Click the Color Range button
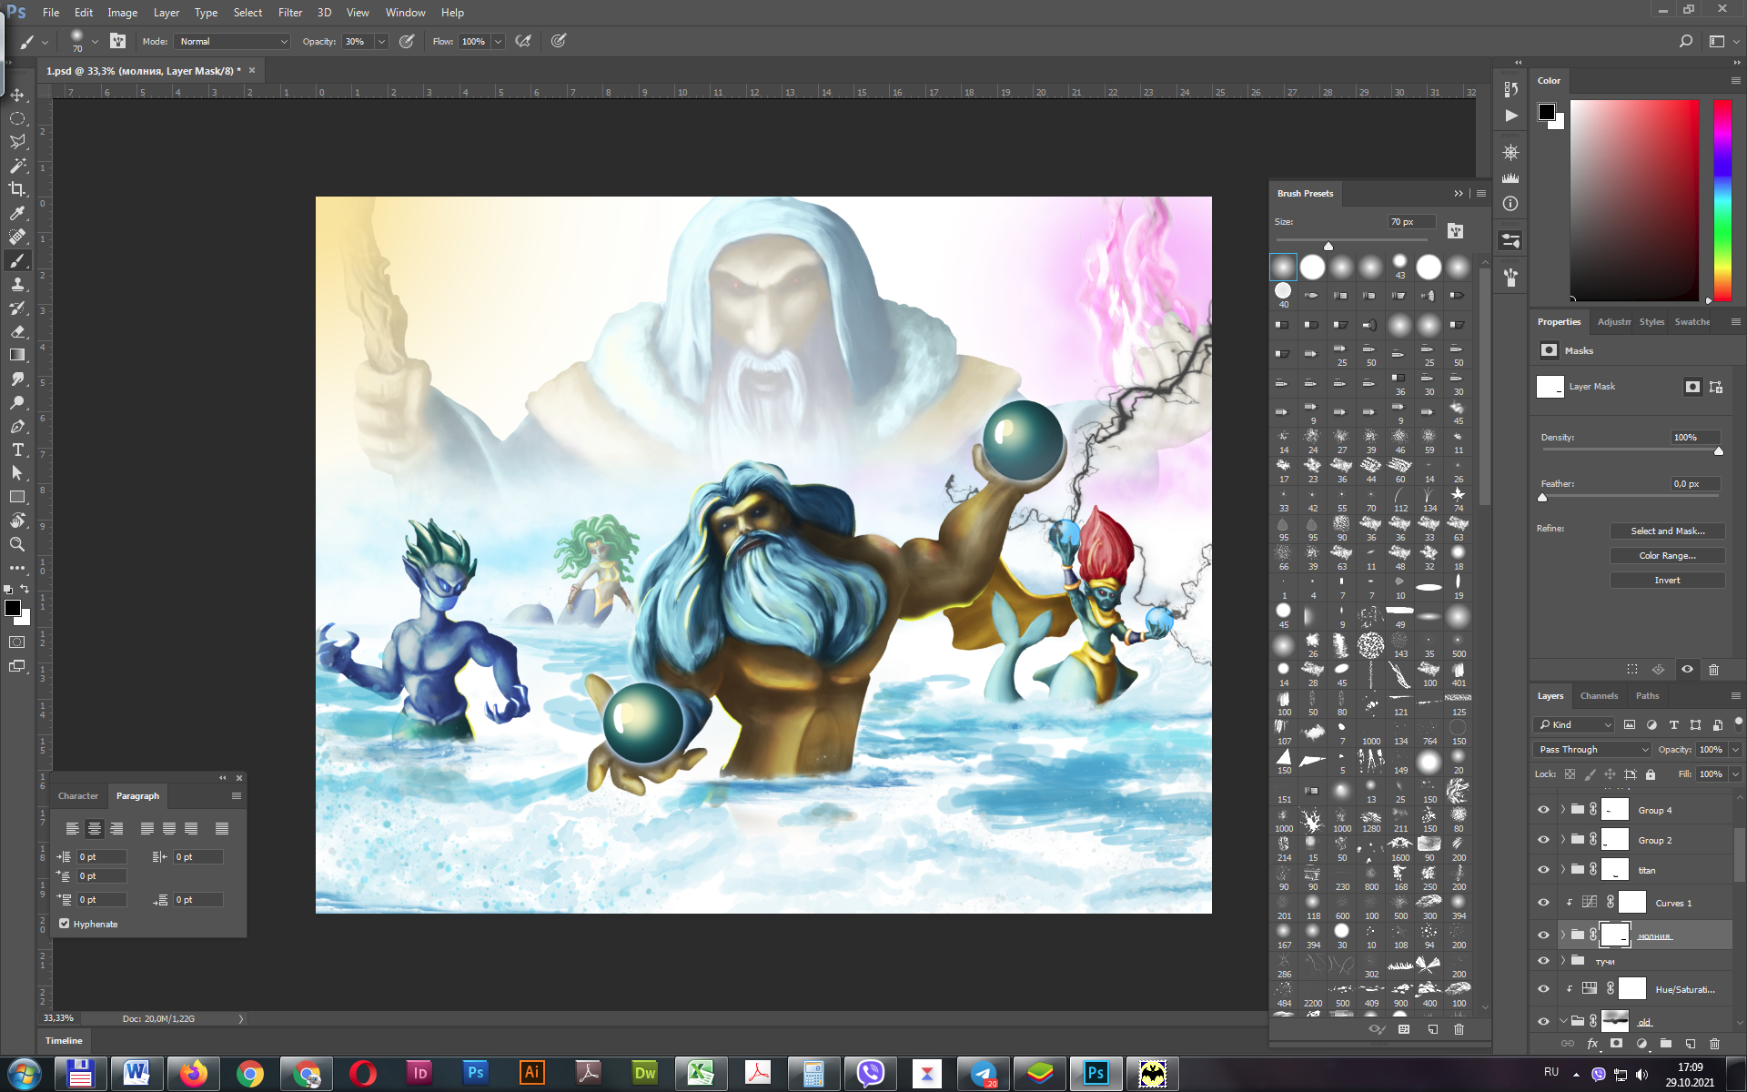Image resolution: width=1747 pixels, height=1092 pixels. pyautogui.click(x=1667, y=556)
